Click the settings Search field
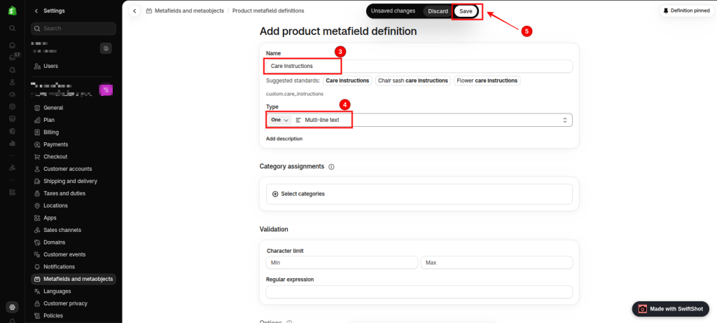The image size is (717, 323). [73, 28]
